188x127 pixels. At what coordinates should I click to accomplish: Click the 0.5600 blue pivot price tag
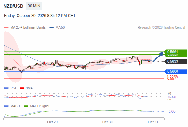pos(176,71)
